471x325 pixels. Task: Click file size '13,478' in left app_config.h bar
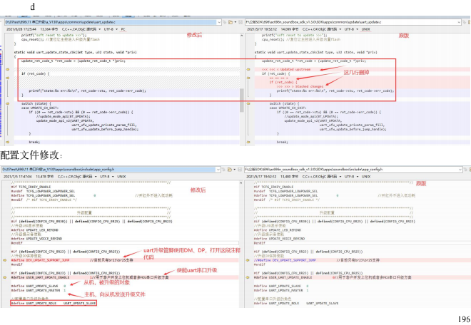pos(41,177)
